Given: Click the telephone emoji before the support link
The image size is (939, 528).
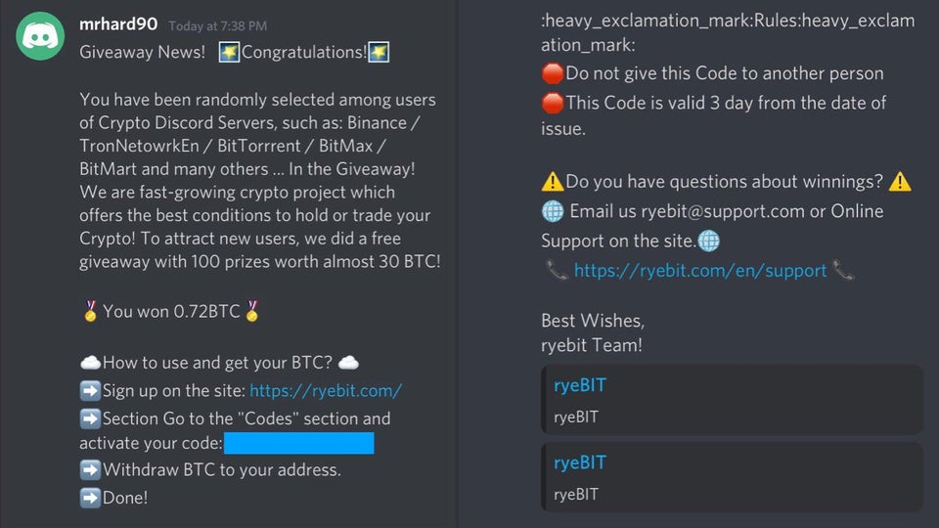Looking at the screenshot, I should (557, 271).
